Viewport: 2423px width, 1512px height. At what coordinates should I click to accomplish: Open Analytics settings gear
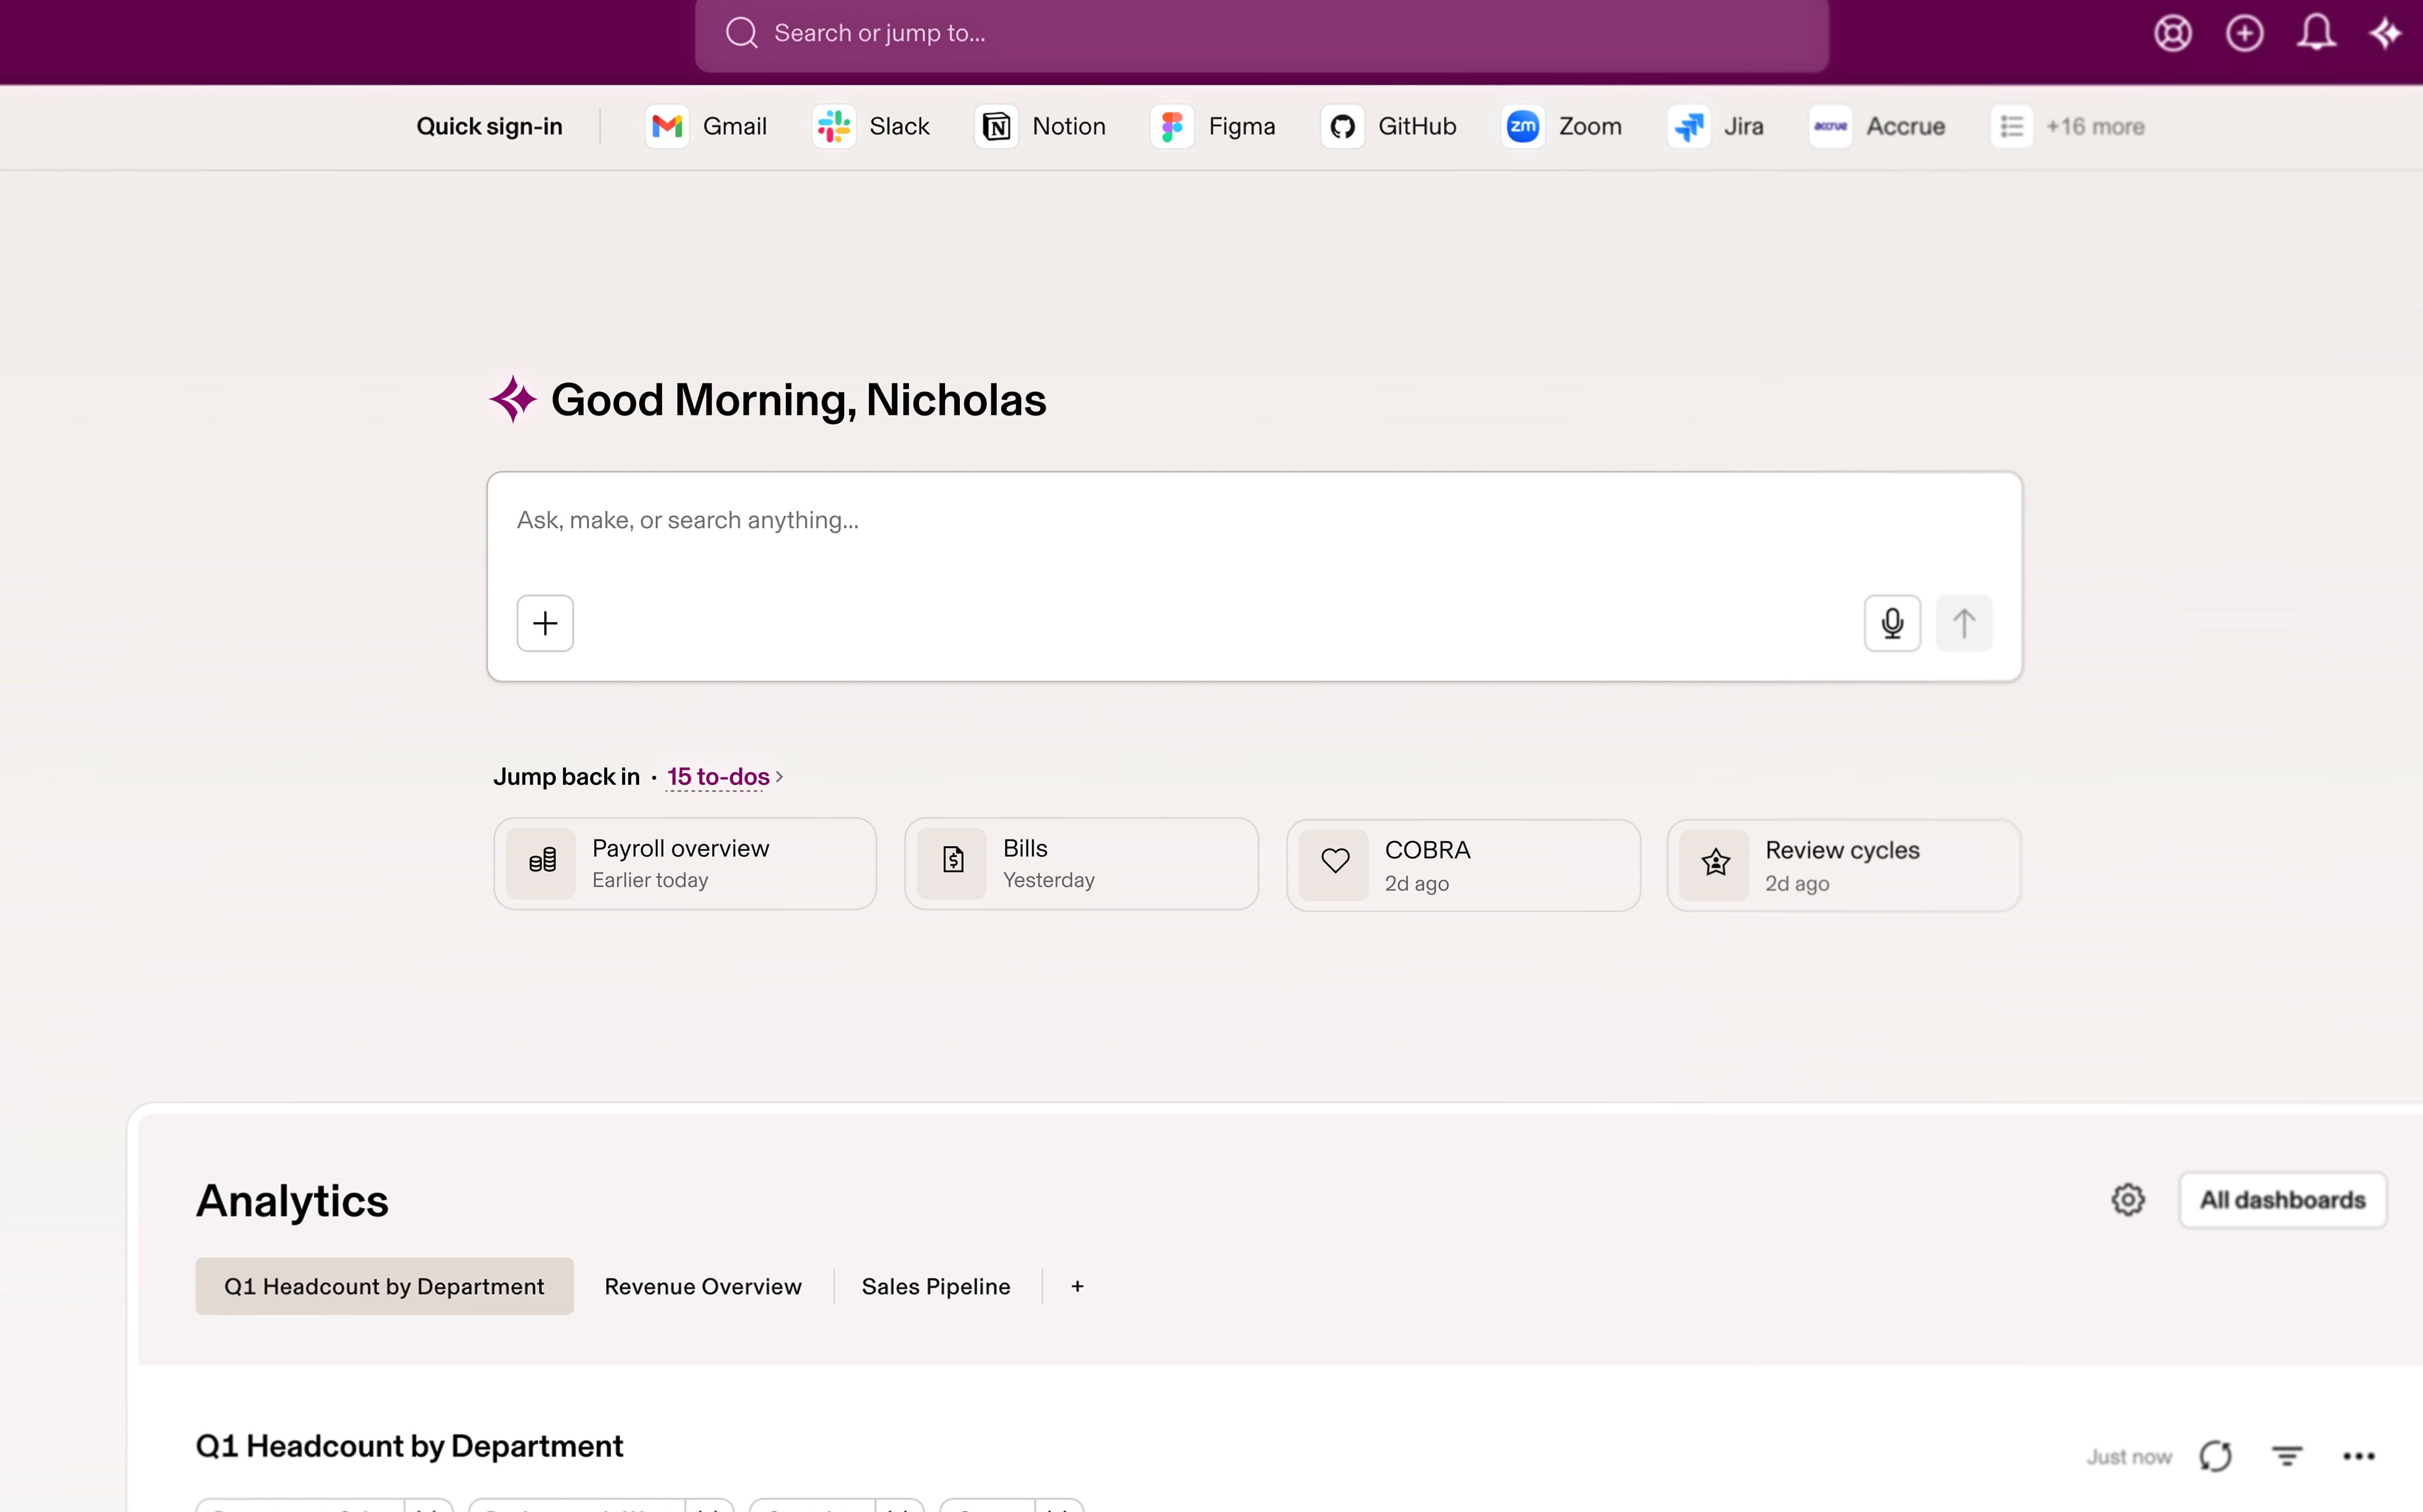pos(2128,1200)
